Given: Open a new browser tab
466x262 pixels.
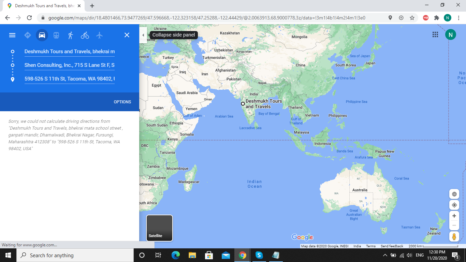Looking at the screenshot, I should coord(92,6).
